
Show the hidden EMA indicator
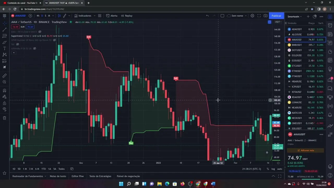(x=40, y=32)
